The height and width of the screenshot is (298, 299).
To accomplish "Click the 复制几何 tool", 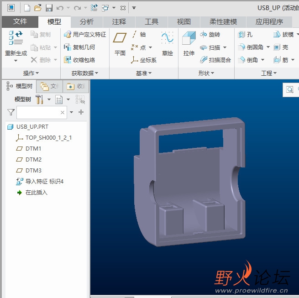I will click(79, 47).
